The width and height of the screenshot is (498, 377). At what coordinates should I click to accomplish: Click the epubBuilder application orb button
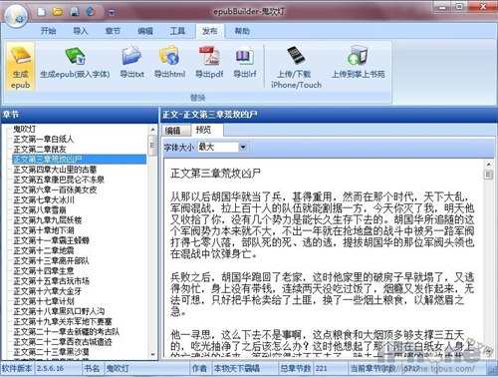tap(15, 15)
